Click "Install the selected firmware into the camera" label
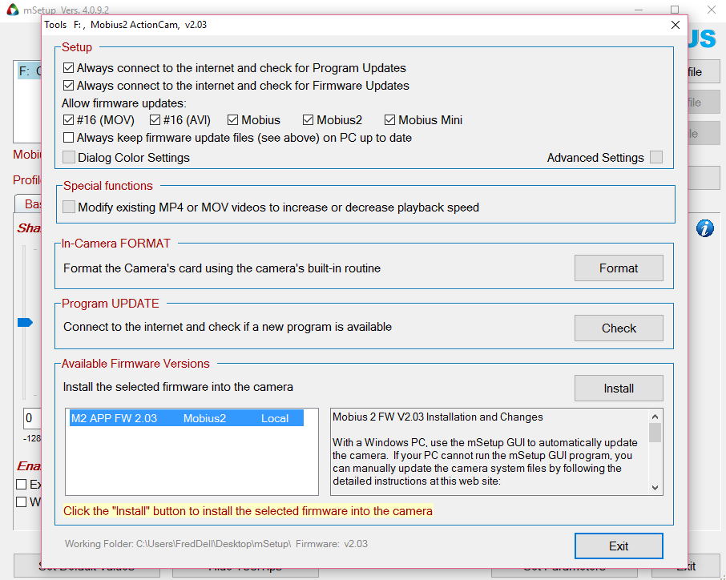Viewport: 726px width, 580px height. tap(178, 387)
